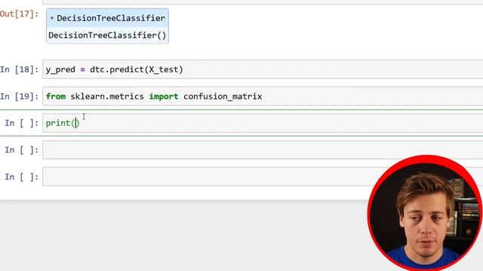Select the first empty cell below print()
This screenshot has width=483, height=271.
pyautogui.click(x=263, y=150)
